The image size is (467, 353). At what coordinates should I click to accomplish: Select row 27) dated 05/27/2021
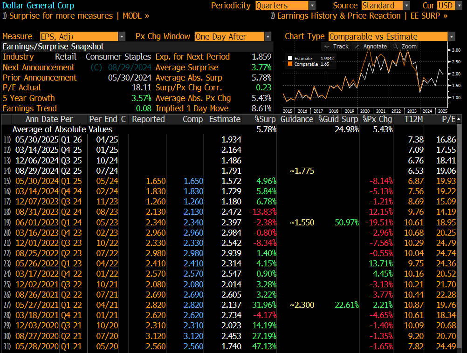click(229, 305)
